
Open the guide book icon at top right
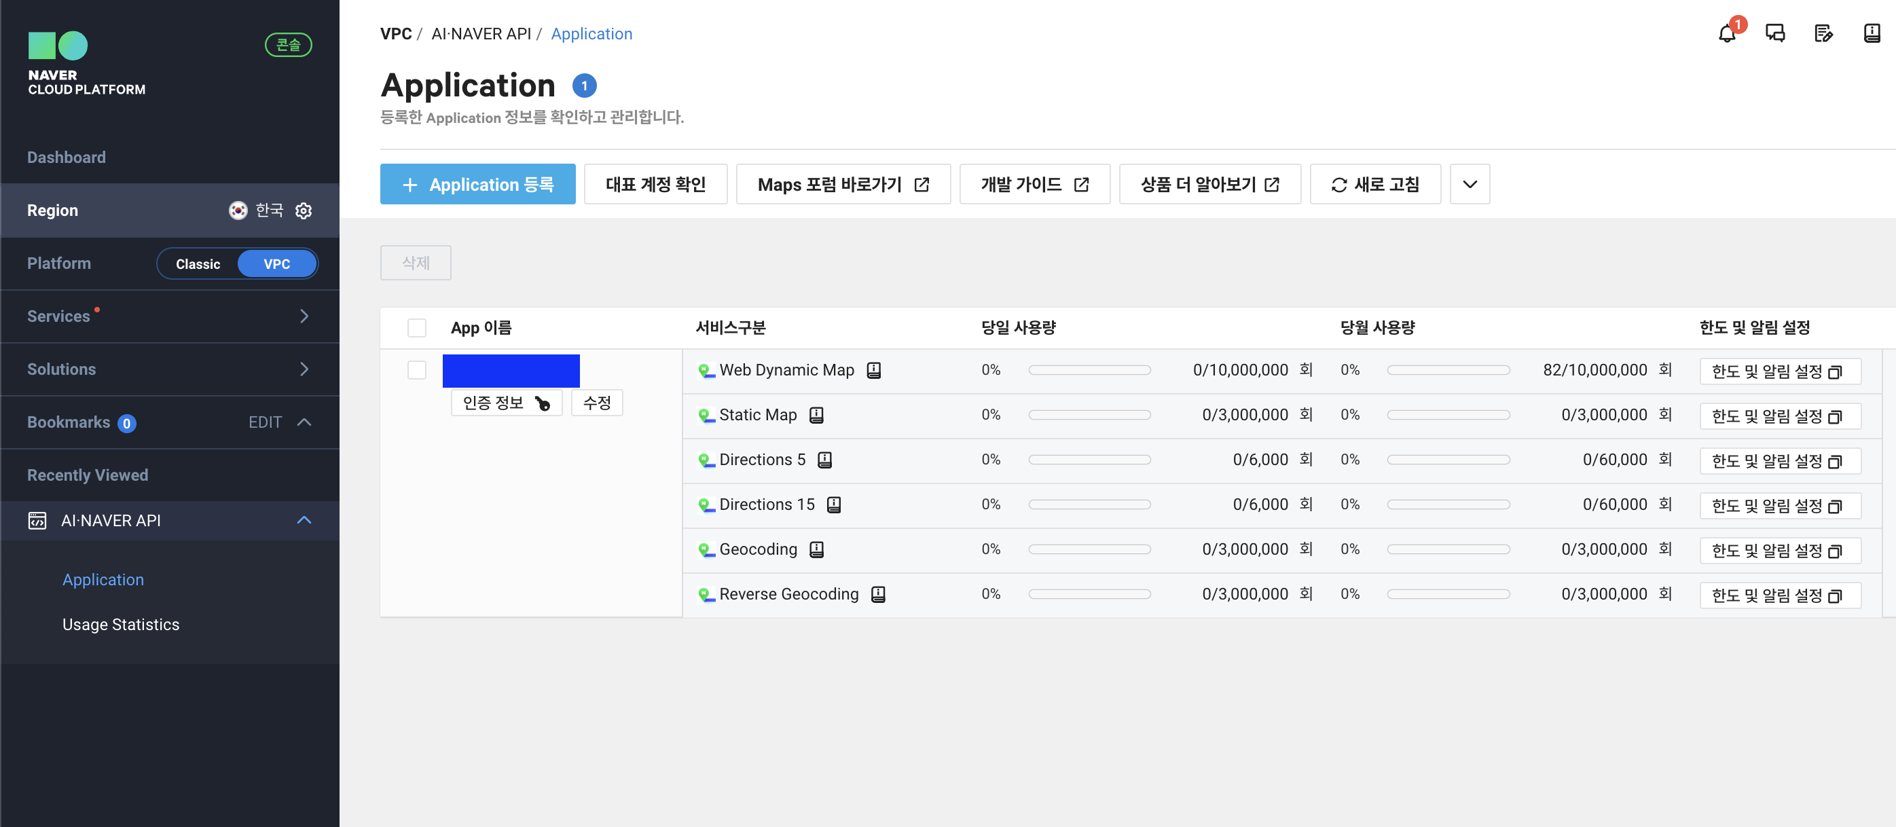click(x=1872, y=34)
